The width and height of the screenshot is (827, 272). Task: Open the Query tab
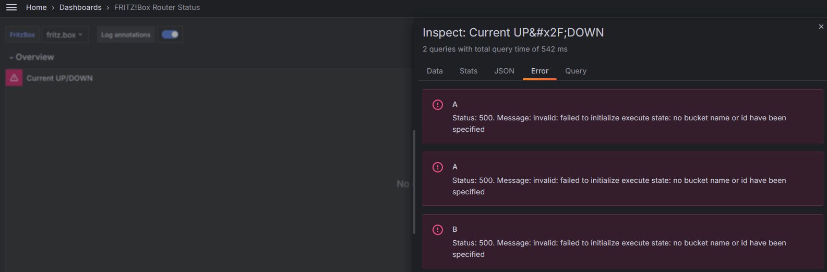click(576, 71)
